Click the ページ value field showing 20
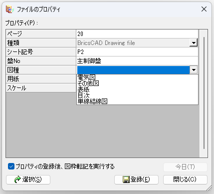 click(137, 34)
